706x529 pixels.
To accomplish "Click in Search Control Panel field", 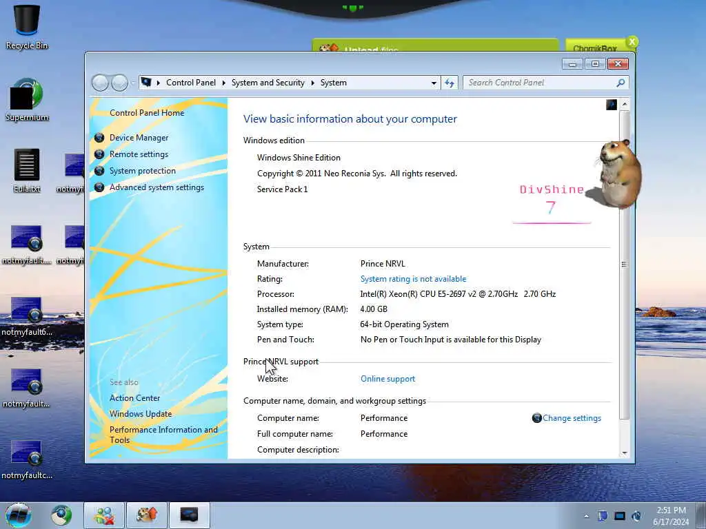I will [541, 83].
